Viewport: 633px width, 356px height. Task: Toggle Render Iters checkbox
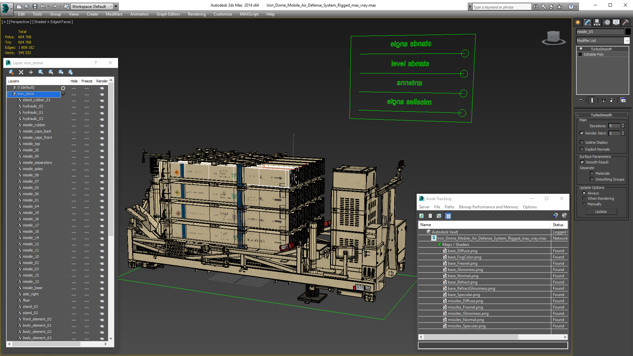[x=582, y=133]
